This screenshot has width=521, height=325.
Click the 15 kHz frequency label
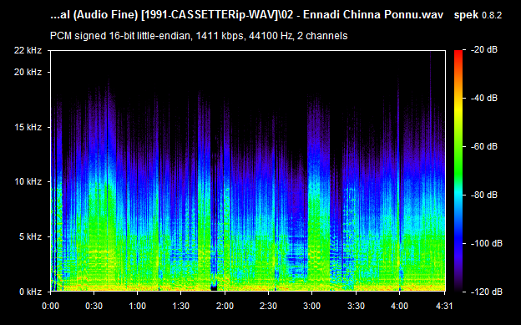tap(28, 127)
